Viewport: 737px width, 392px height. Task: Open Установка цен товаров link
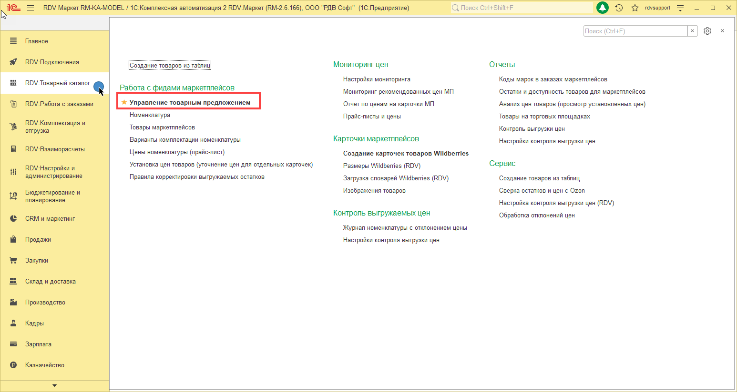click(x=221, y=165)
